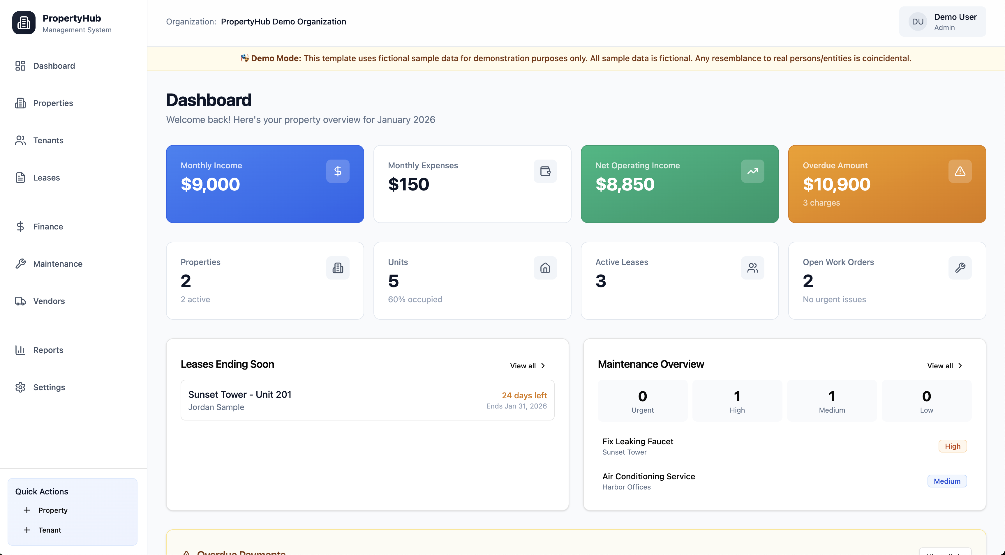This screenshot has height=555, width=1005.
Task: Open the Air Conditioning Service work order
Action: click(784, 481)
